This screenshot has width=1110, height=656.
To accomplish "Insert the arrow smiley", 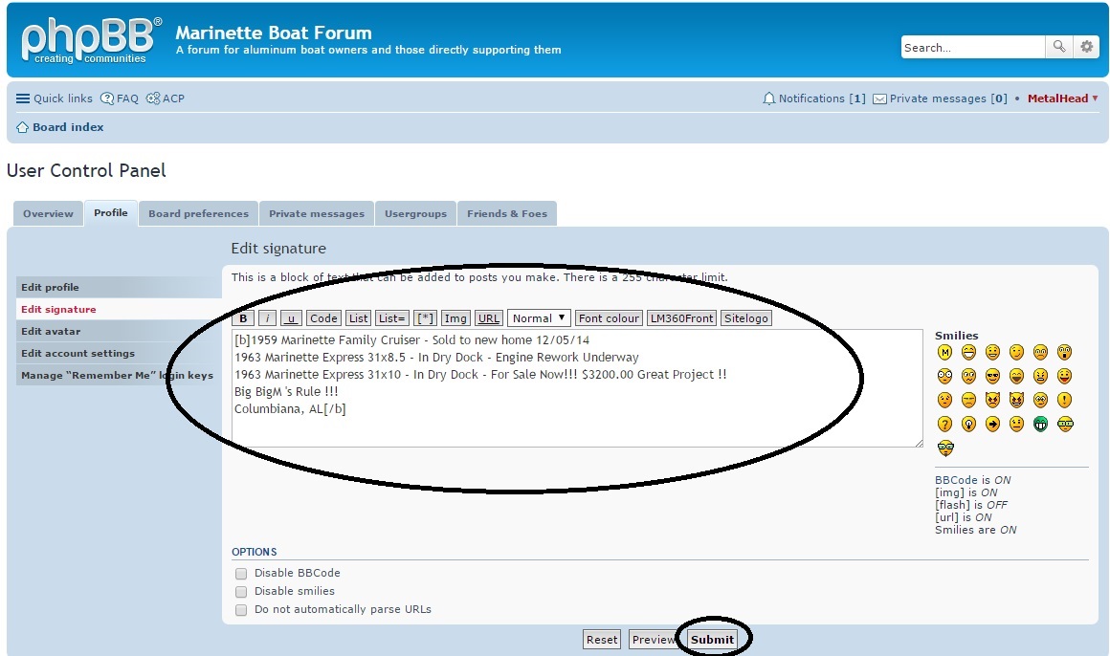I will [992, 425].
